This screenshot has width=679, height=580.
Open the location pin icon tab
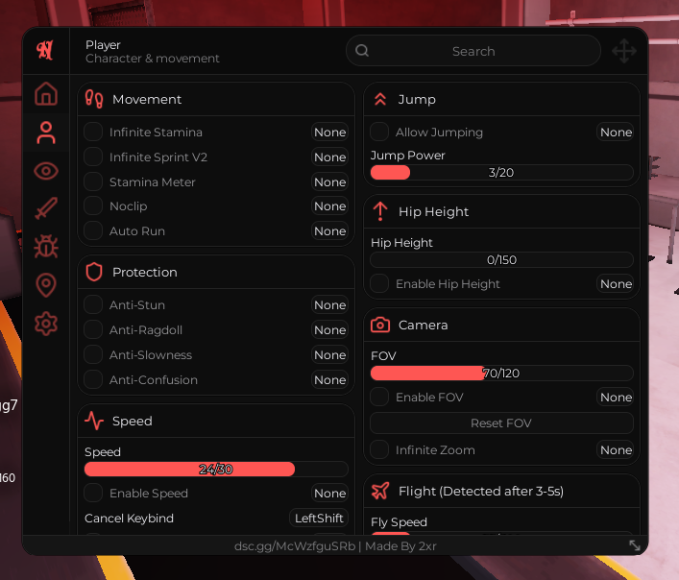click(46, 285)
